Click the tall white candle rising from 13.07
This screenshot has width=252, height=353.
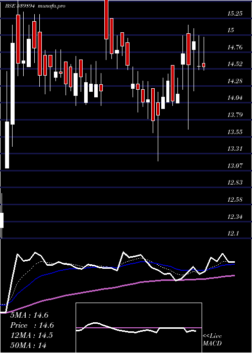tap(7, 145)
